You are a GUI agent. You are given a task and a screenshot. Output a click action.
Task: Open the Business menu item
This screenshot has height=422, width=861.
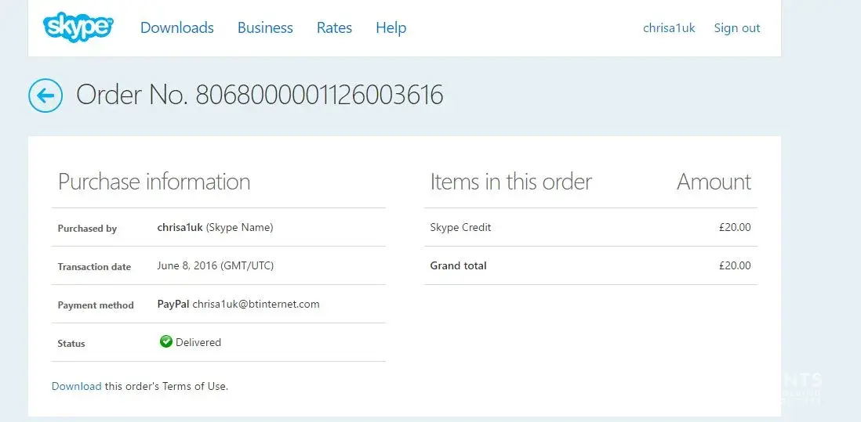click(265, 27)
